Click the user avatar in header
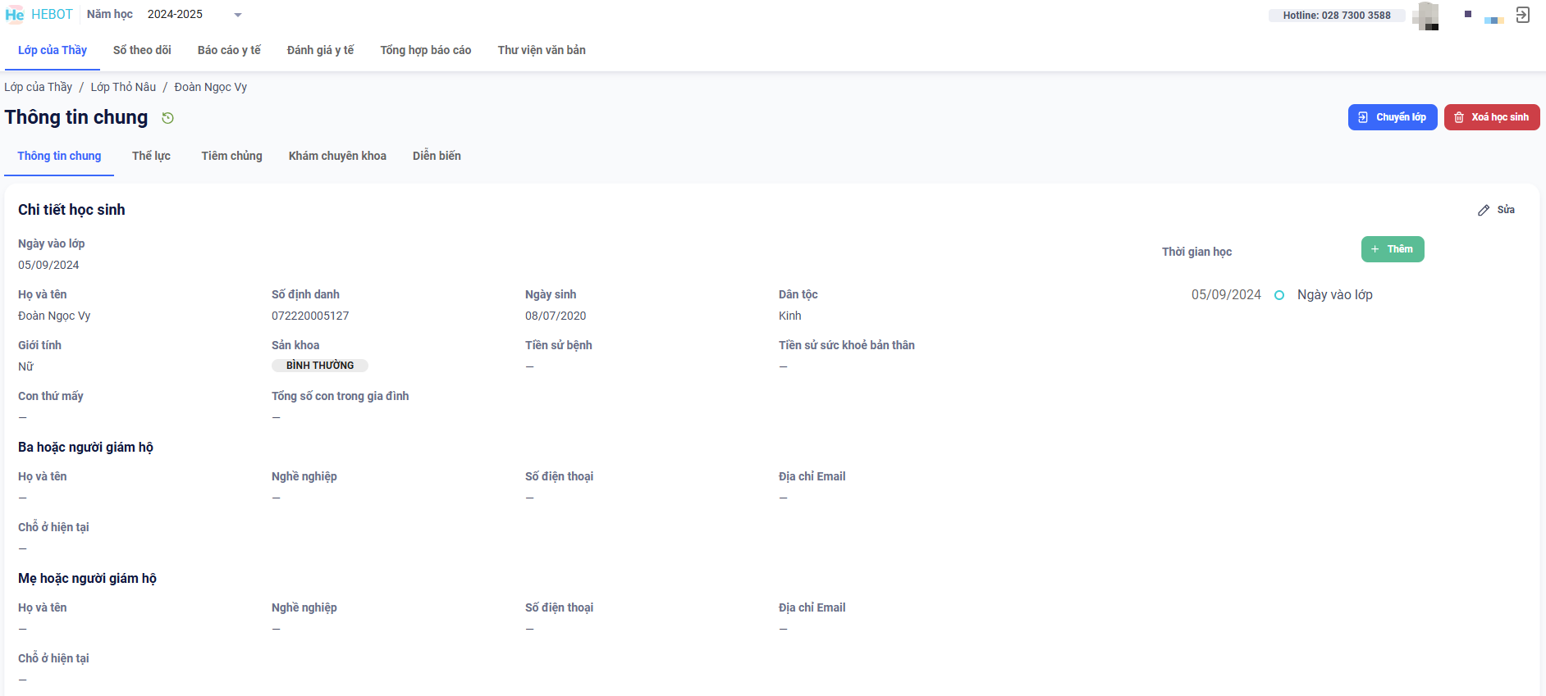The width and height of the screenshot is (1546, 696). tap(1426, 16)
